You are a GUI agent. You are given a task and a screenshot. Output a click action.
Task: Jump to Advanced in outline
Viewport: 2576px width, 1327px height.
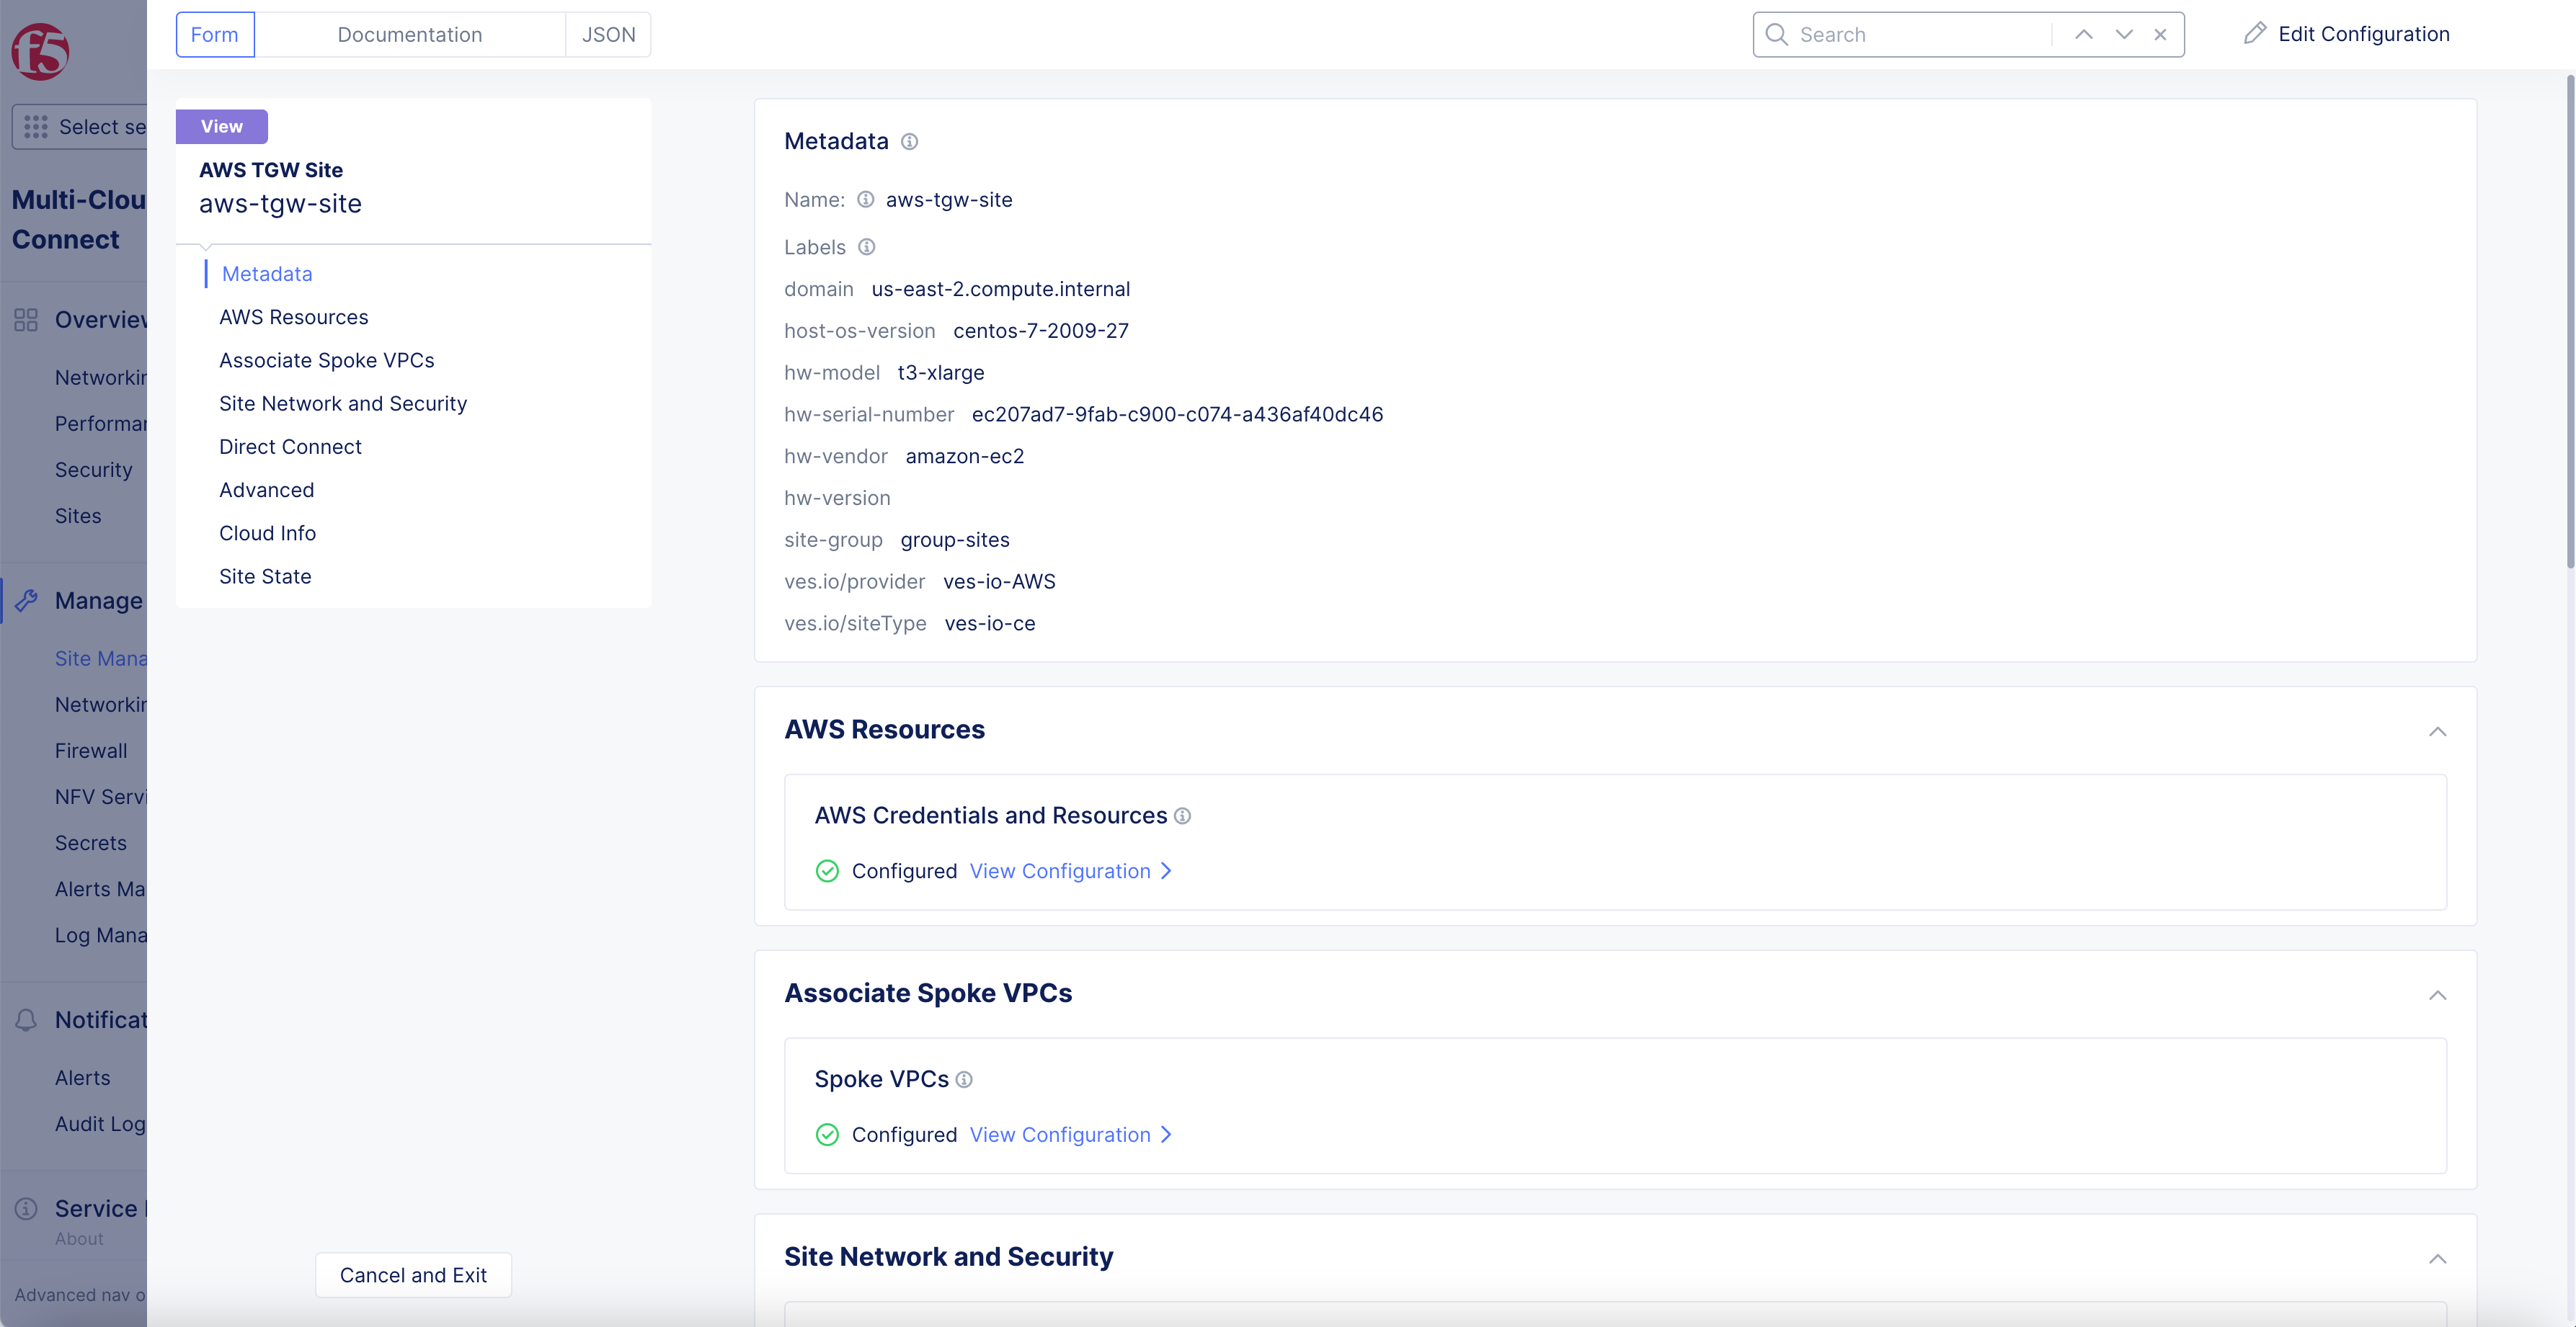point(267,490)
